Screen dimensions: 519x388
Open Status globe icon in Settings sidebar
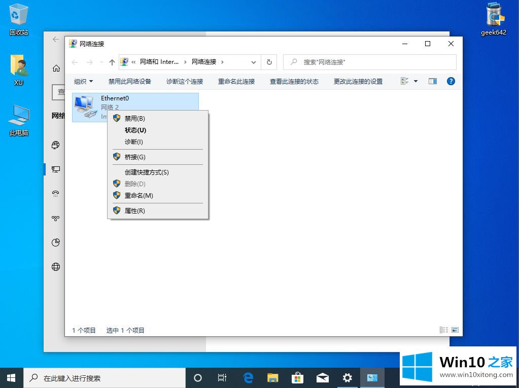point(56,145)
